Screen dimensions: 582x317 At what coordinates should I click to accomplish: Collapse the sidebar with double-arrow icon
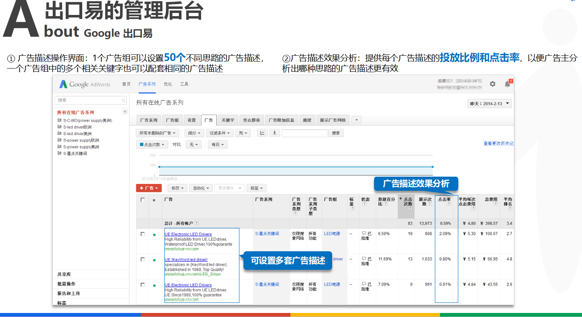(x=125, y=112)
